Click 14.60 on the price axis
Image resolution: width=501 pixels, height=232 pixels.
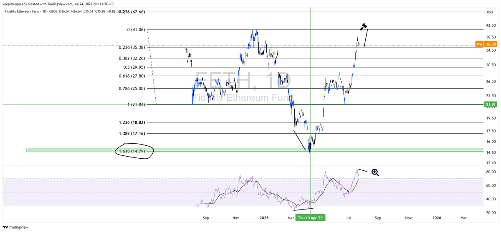tap(491, 152)
